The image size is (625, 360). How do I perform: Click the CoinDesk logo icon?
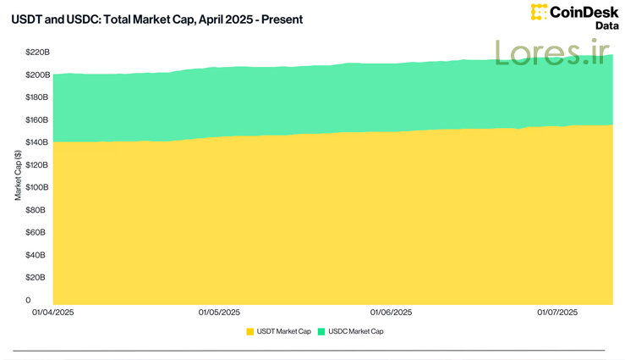539,12
